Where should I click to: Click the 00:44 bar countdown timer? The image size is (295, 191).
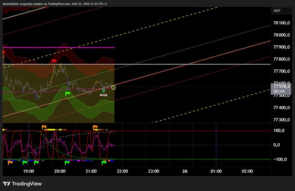point(279,91)
